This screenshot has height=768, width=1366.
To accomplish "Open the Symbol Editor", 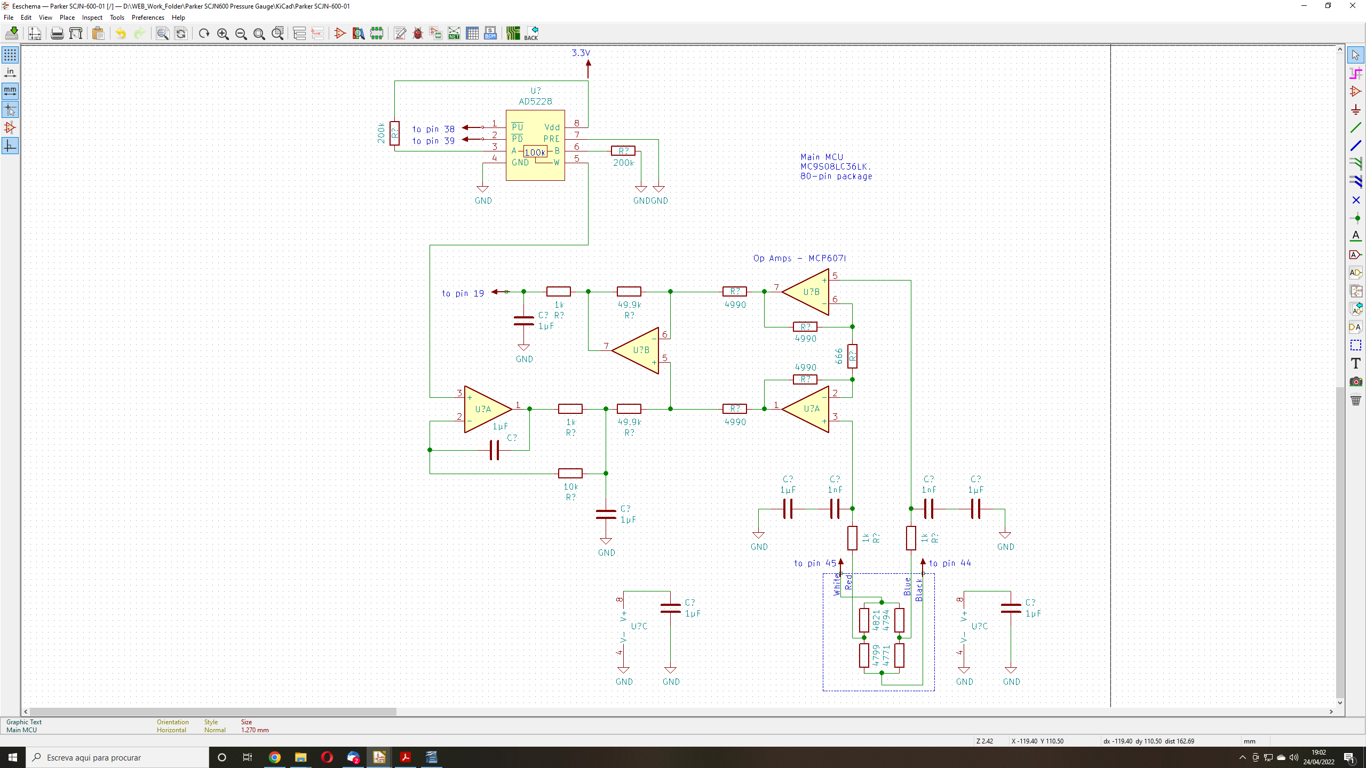I will coord(340,33).
